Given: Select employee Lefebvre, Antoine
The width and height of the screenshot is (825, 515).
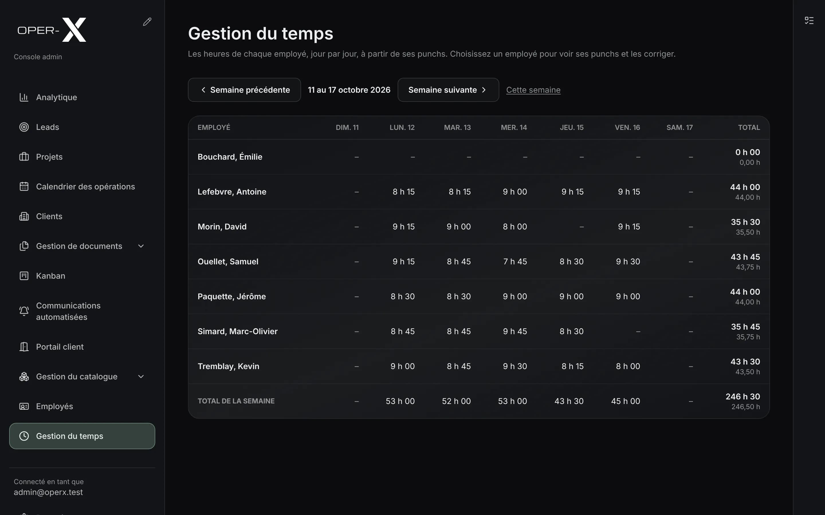Looking at the screenshot, I should pyautogui.click(x=232, y=192).
